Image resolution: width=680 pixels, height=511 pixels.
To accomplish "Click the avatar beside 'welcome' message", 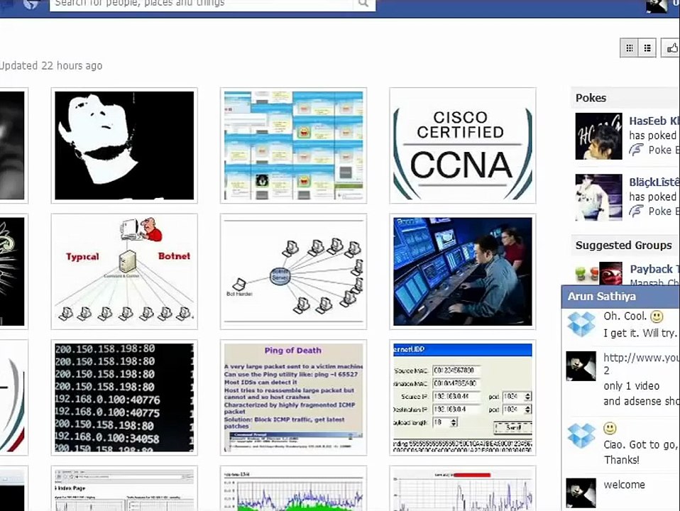I will (x=581, y=493).
